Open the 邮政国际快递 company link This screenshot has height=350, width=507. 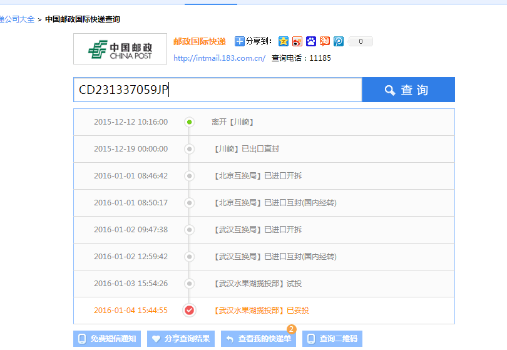199,41
